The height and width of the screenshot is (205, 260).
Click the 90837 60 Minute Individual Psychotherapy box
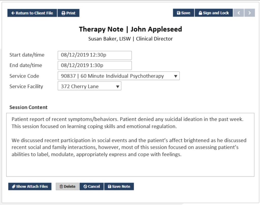point(114,76)
